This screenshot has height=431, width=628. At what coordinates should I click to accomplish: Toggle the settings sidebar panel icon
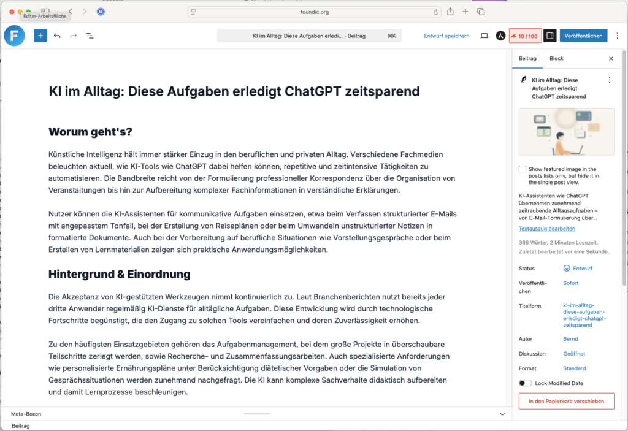tap(549, 36)
